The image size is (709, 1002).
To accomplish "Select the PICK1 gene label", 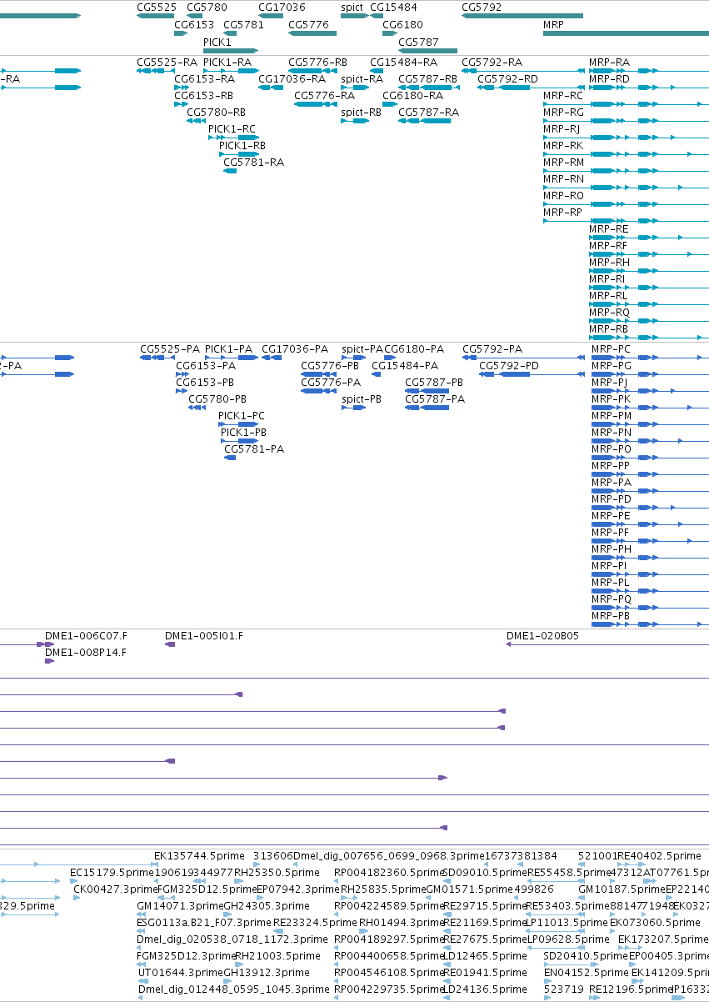I will point(217,42).
